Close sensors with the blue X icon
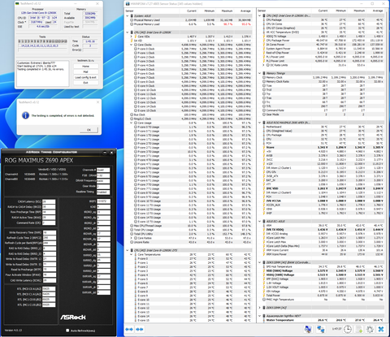This screenshot has width=390, height=337. 381,329
